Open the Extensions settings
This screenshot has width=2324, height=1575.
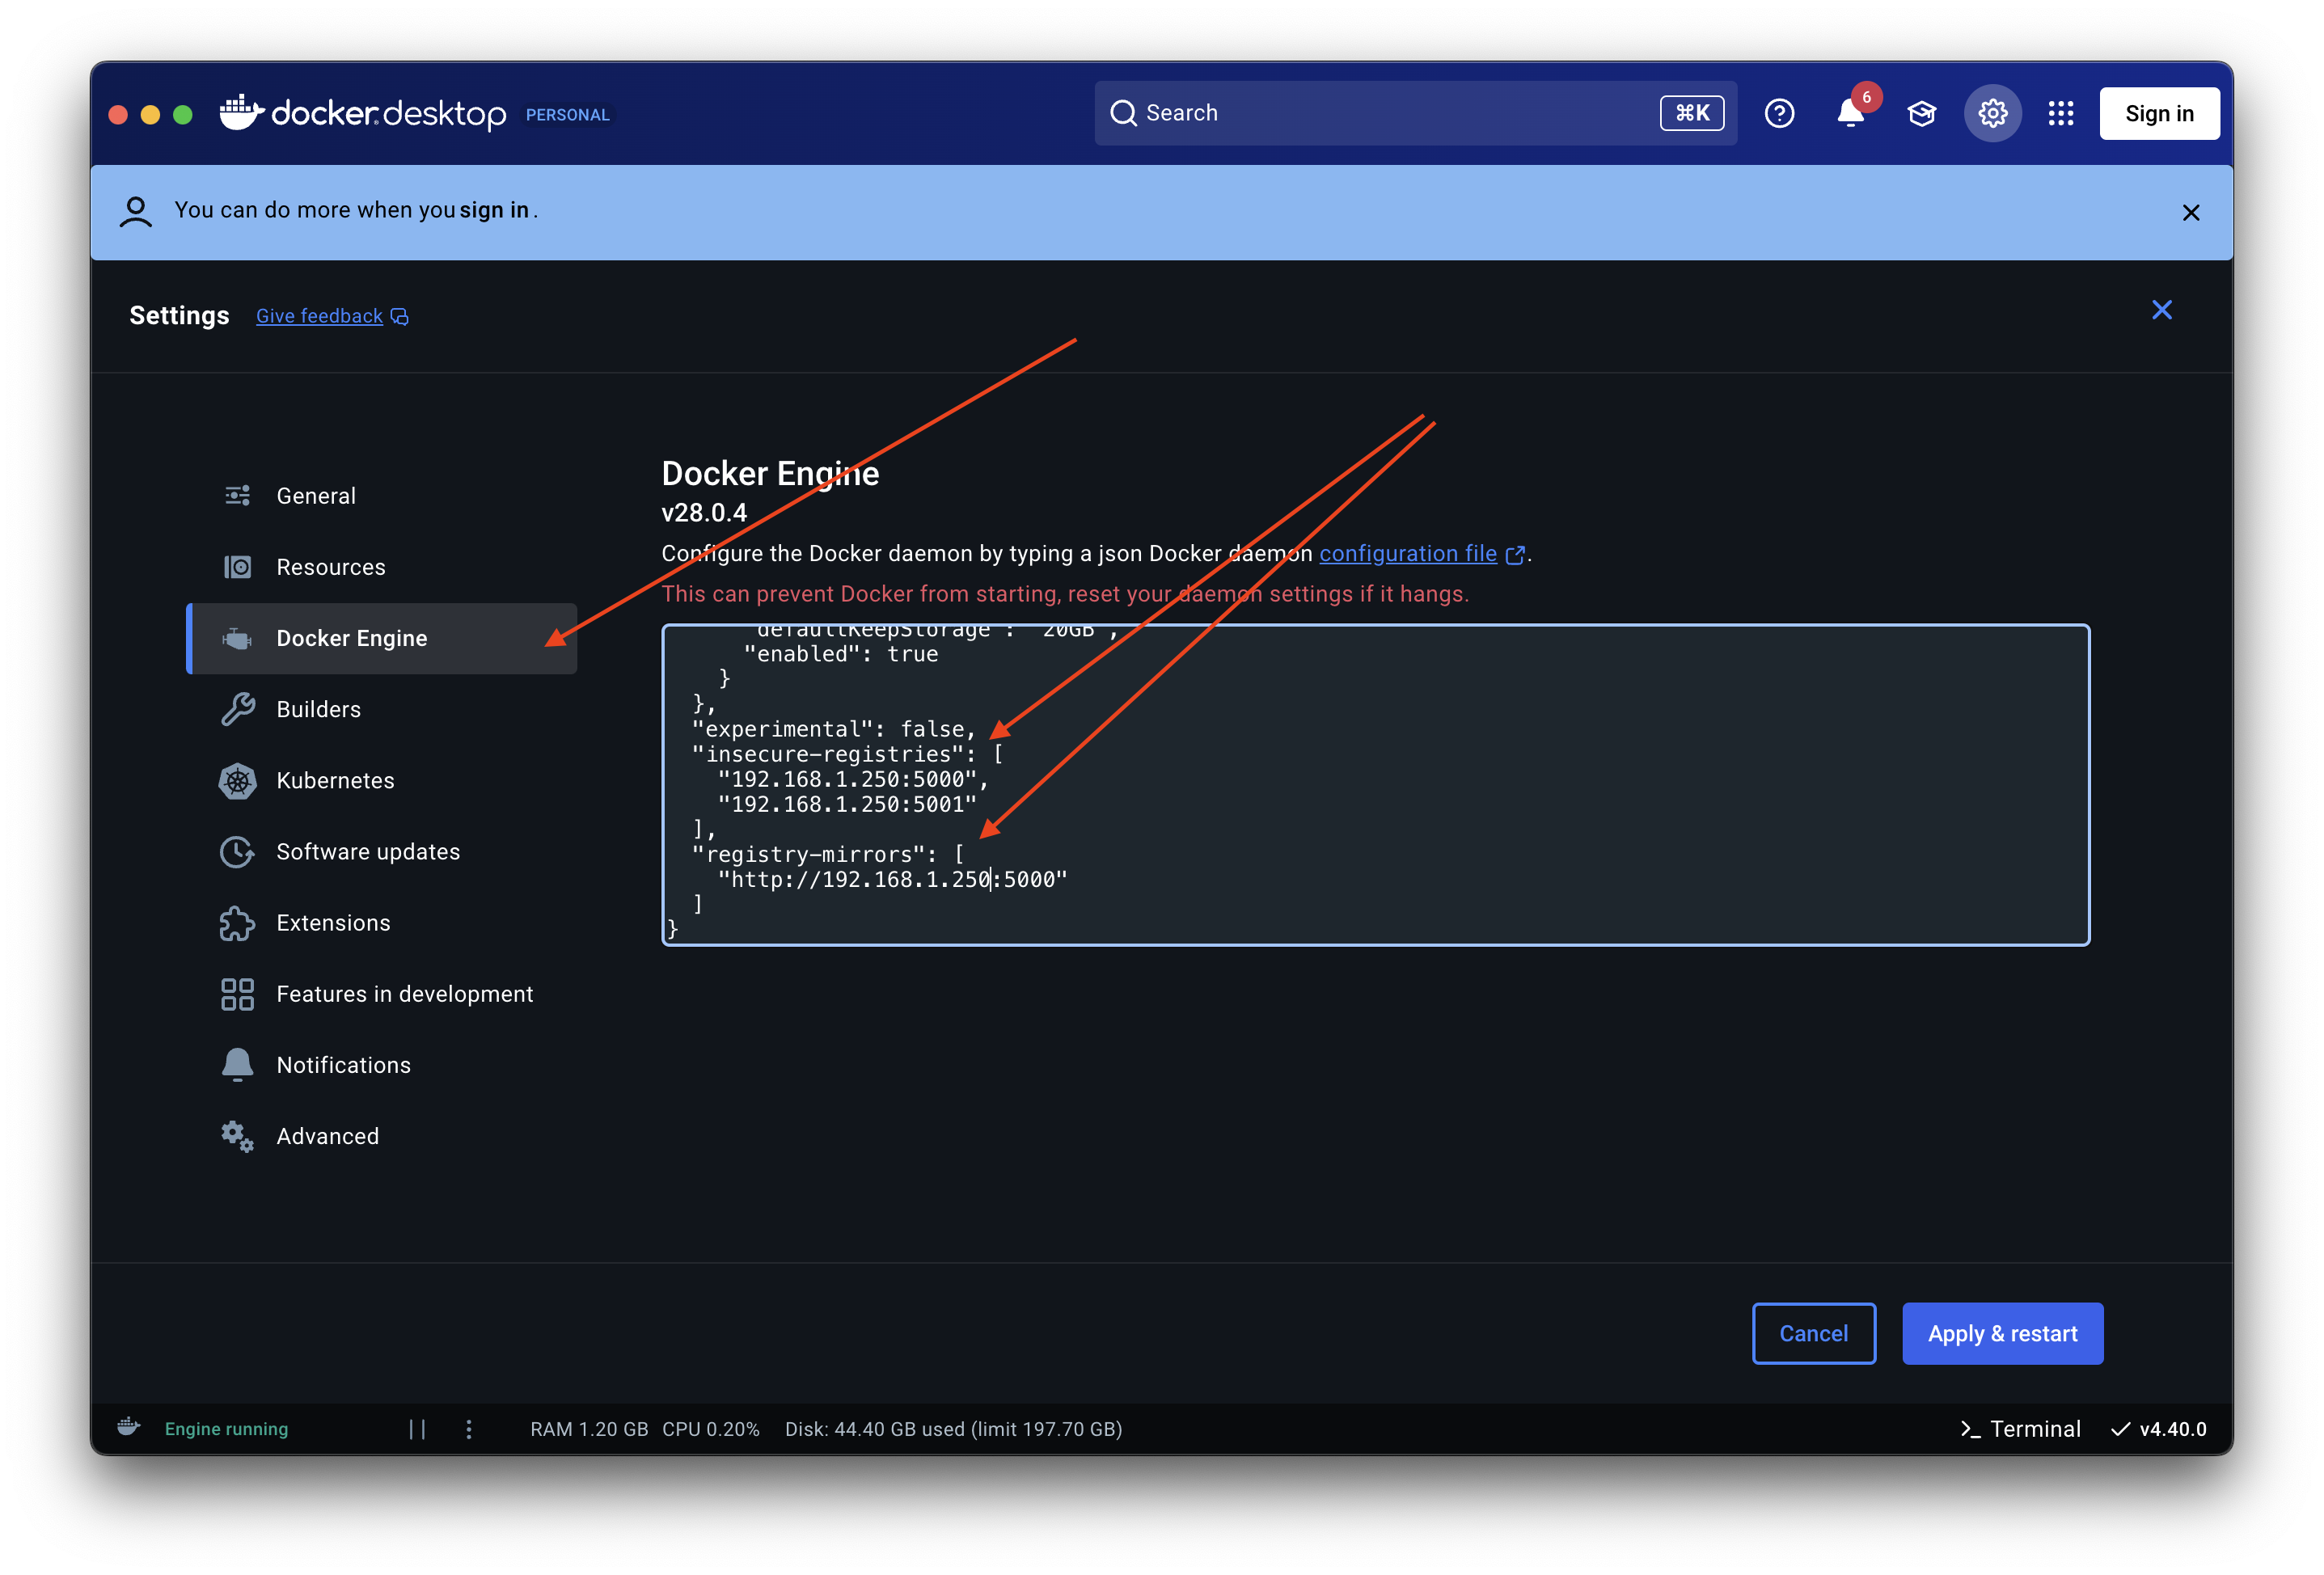[x=381, y=922]
